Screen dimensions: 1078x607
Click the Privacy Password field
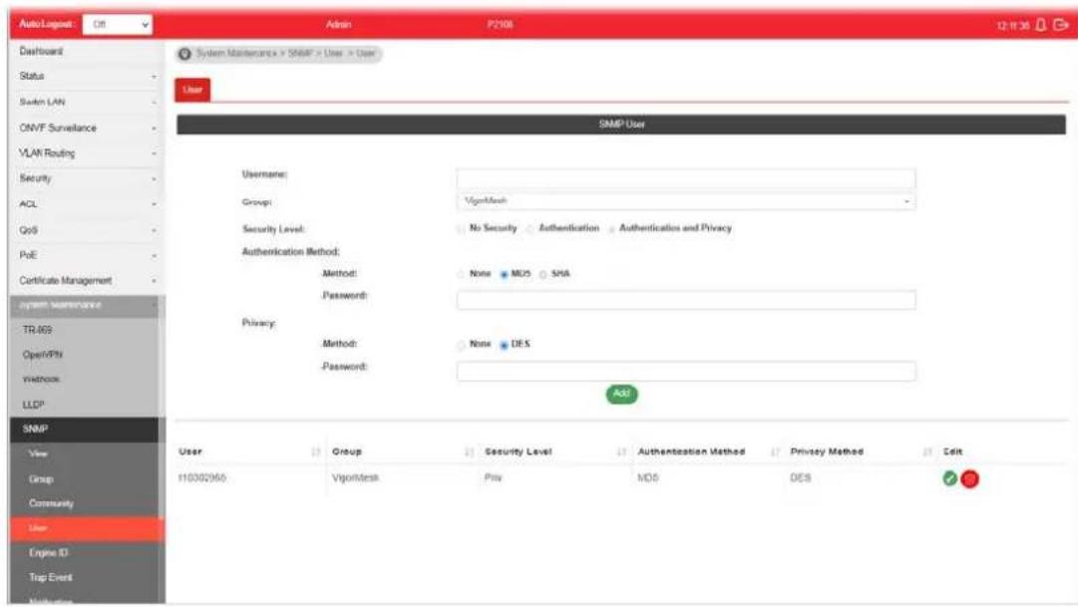tap(685, 371)
